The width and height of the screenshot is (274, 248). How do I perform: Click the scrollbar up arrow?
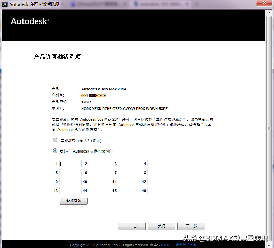click(x=269, y=13)
